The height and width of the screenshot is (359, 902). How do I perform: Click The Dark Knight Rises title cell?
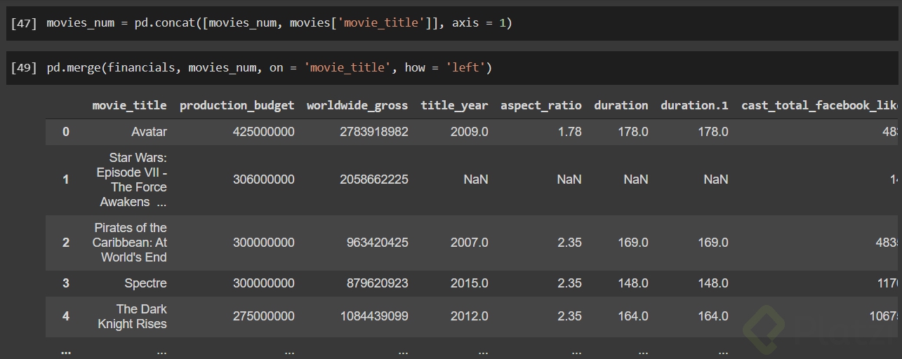point(133,316)
